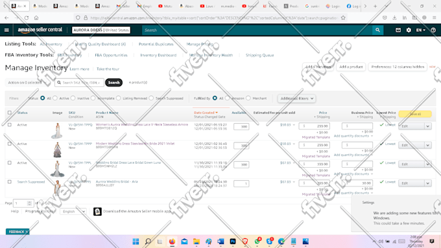Open WhatsApp from the taskbar
Viewport: 441px width, 248px height.
click(x=257, y=242)
